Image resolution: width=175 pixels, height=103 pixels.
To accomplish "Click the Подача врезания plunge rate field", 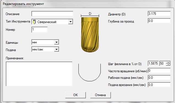I will 159,85.
